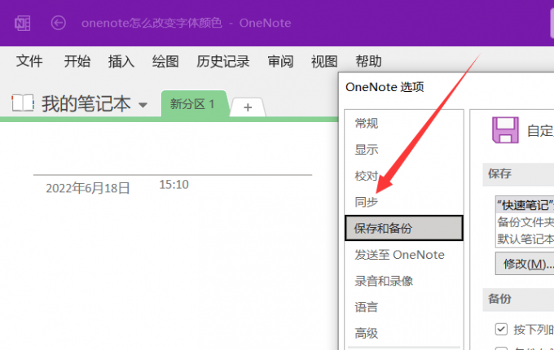Open the 视图 tab
The height and width of the screenshot is (350, 554).
click(x=324, y=61)
